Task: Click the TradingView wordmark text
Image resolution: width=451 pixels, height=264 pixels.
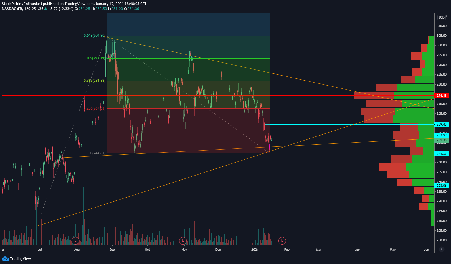Action: (x=20, y=259)
